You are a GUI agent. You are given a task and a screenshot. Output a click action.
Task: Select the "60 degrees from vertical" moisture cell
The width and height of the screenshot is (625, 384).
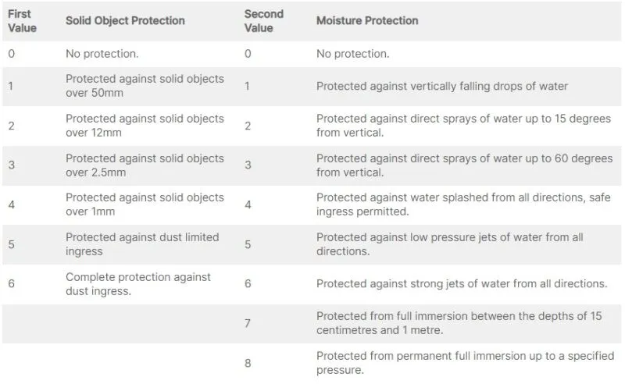click(464, 165)
